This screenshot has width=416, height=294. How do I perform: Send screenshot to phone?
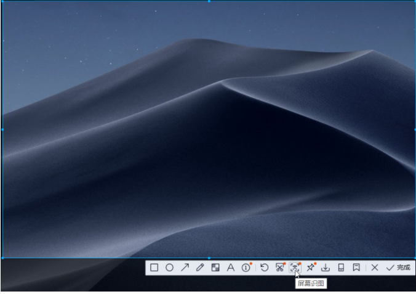341,267
